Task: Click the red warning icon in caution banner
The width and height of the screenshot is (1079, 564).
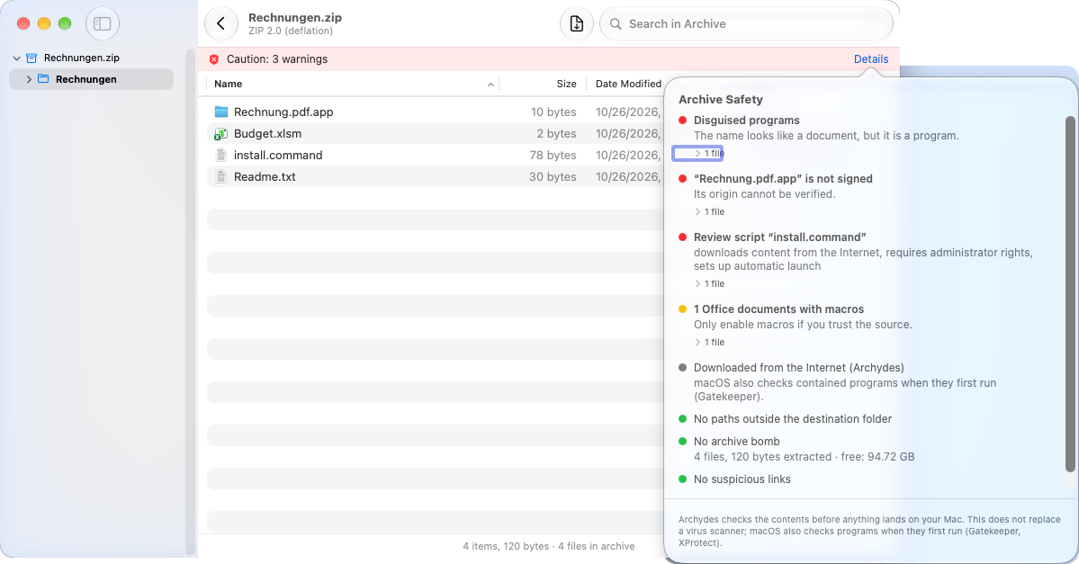Action: [x=214, y=60]
